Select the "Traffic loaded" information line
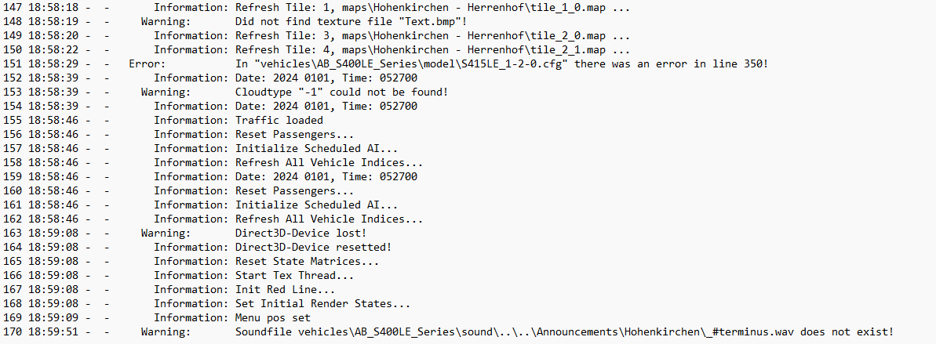Screen dimensions: 936x344 point(163,121)
